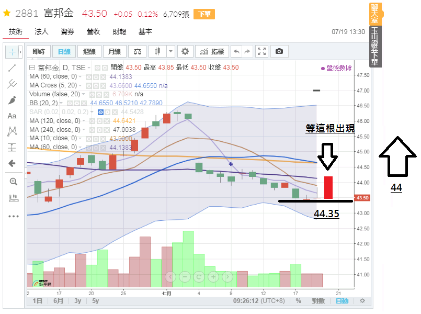Image resolution: width=421 pixels, height=314 pixels.
Task: Open the compare symbols scale icon
Action: tap(138, 52)
